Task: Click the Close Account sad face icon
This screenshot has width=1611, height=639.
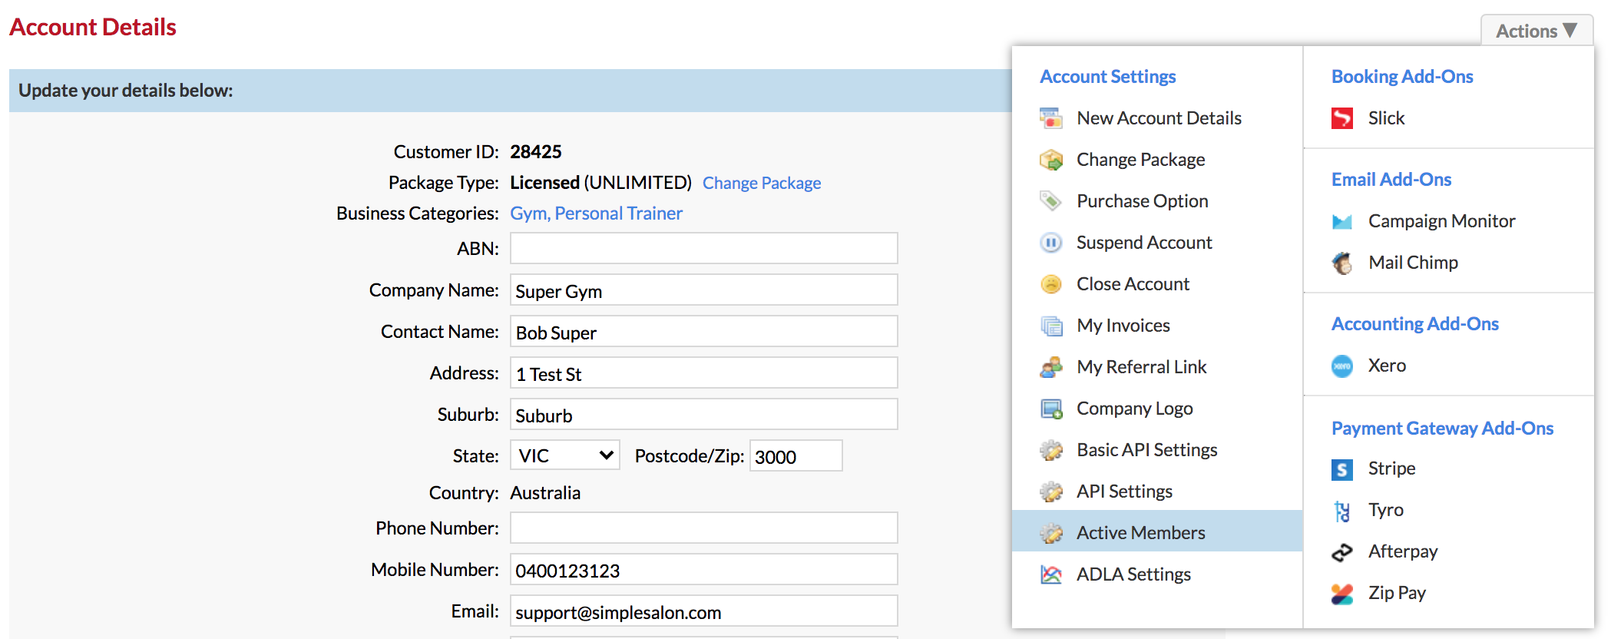Action: click(x=1050, y=284)
